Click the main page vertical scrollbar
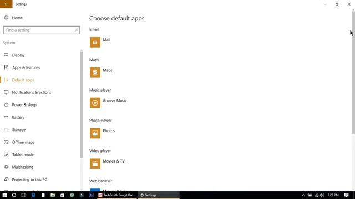Image resolution: width=355 pixels, height=199 pixels. [x=353, y=72]
